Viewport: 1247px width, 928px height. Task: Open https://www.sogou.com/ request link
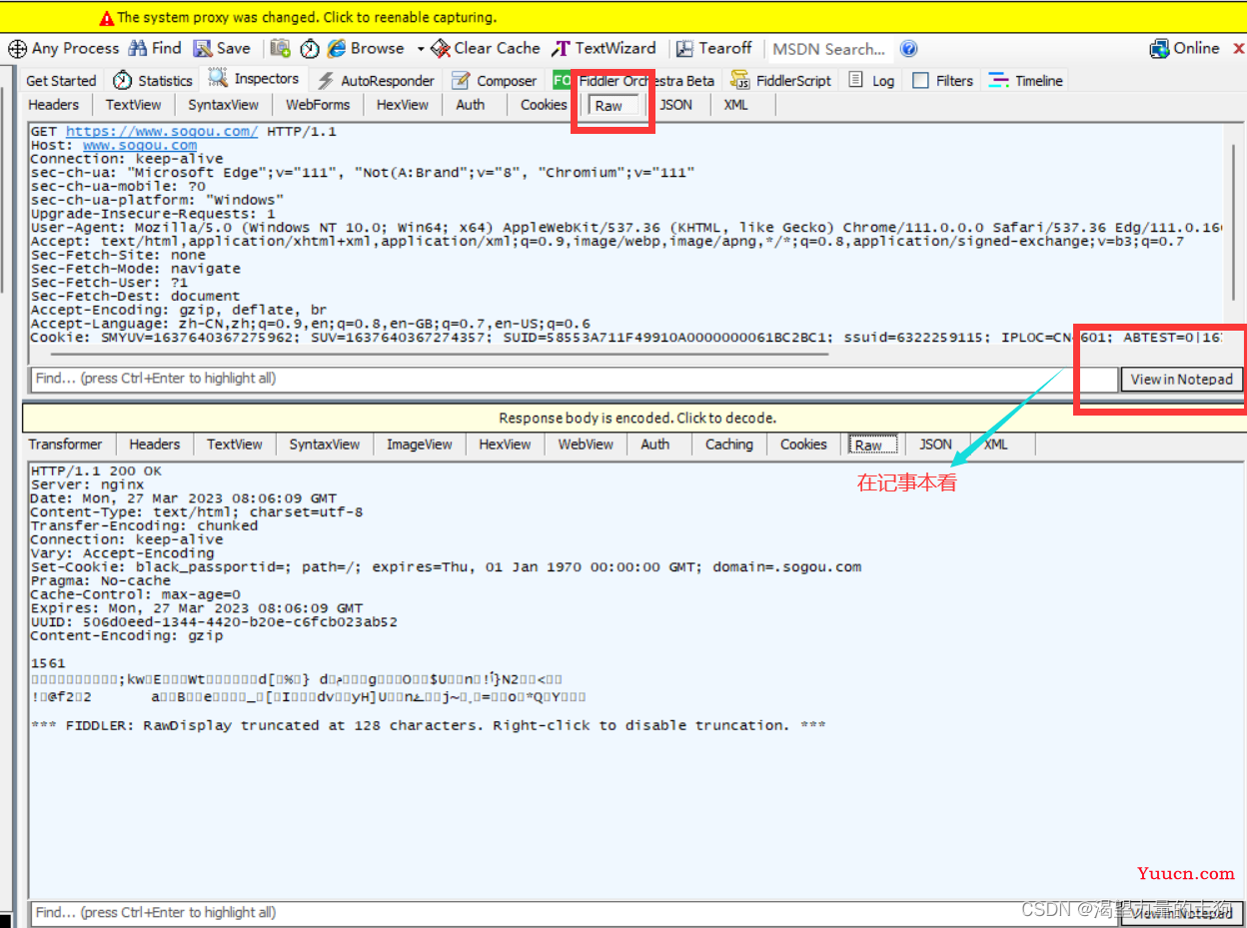[162, 132]
